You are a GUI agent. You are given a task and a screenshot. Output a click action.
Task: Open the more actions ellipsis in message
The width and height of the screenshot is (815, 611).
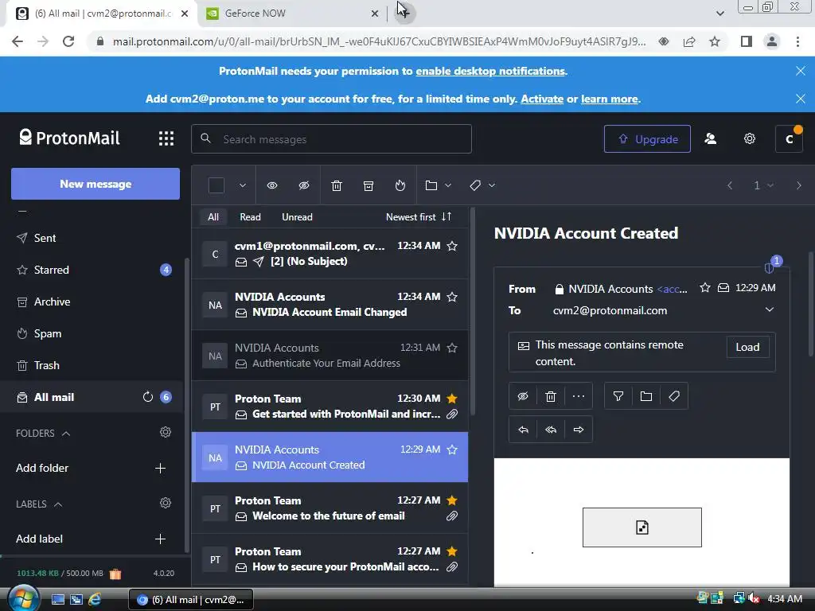pyautogui.click(x=579, y=396)
